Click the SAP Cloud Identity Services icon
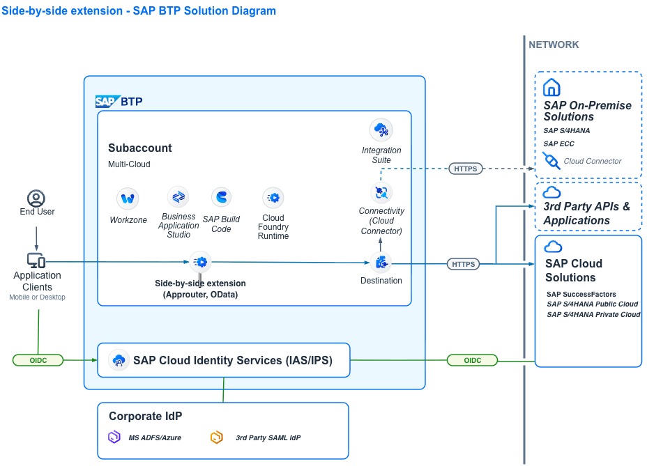This screenshot has height=466, width=647. pyautogui.click(x=119, y=360)
